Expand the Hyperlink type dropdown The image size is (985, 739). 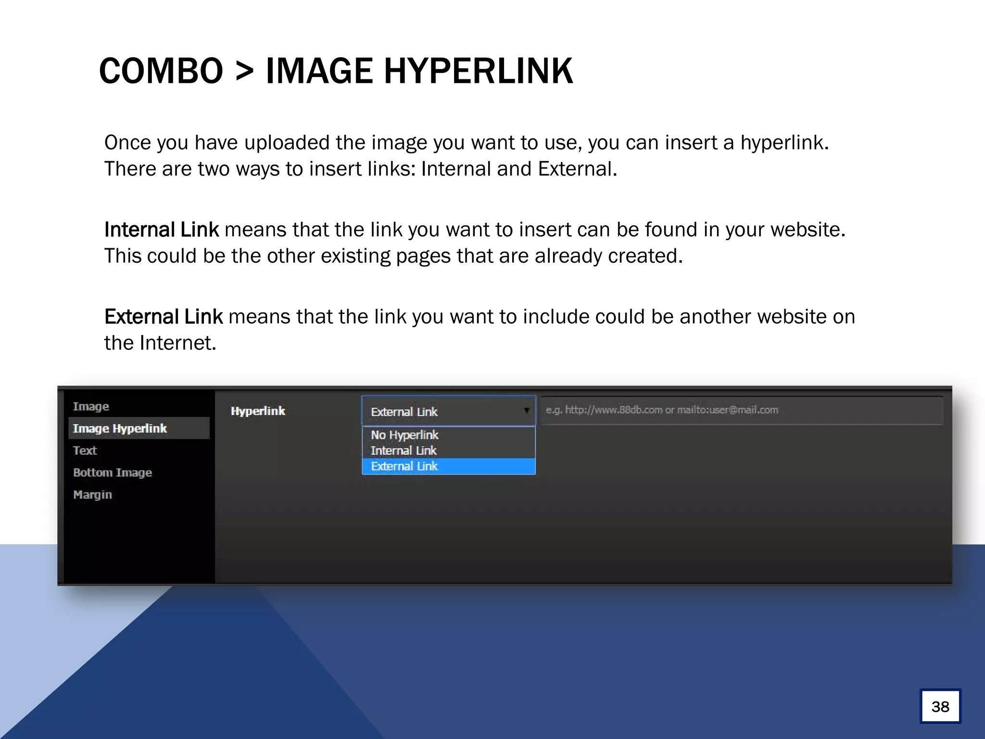(448, 411)
